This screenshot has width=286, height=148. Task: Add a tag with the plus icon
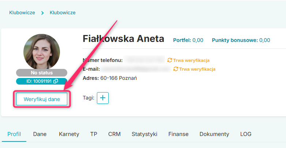[103, 98]
